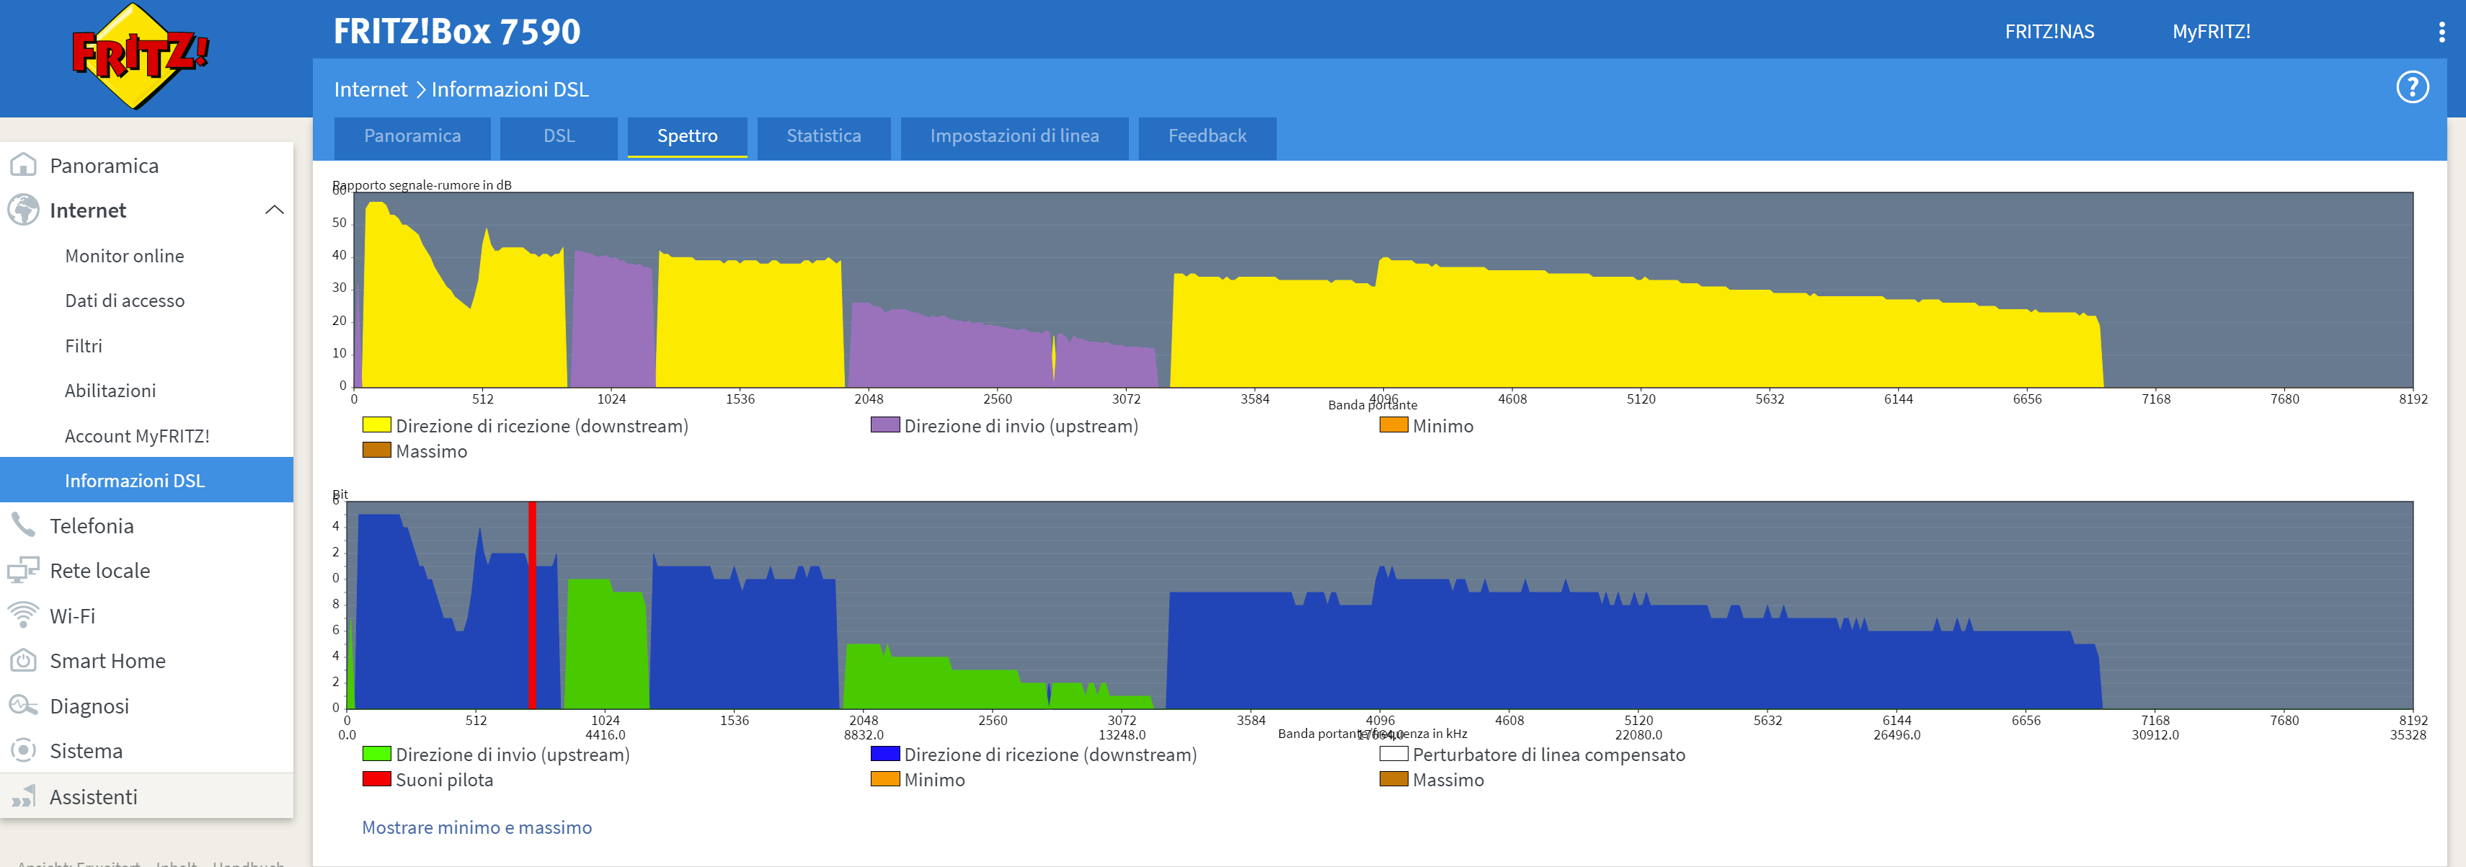The image size is (2466, 867).
Task: Click the Panoramica home icon in sidebar
Action: [x=23, y=164]
